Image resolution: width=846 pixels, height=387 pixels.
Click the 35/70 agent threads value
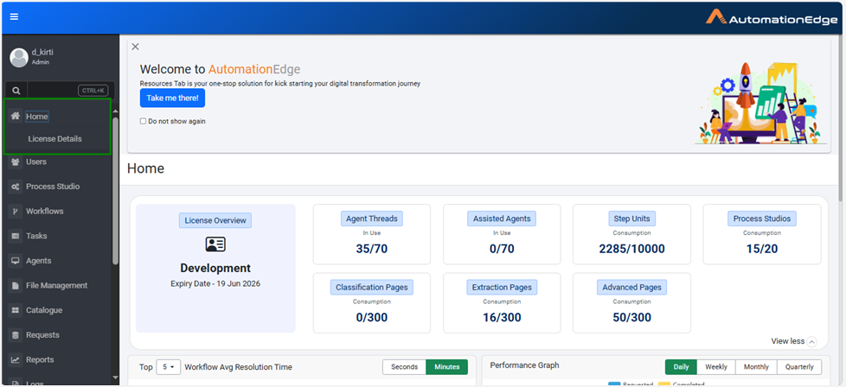pos(372,249)
